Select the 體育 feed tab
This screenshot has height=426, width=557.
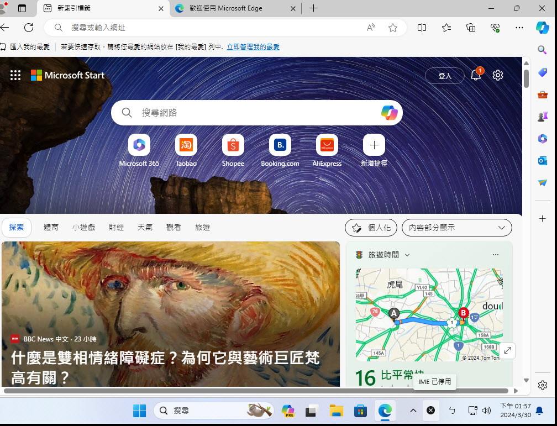(51, 228)
